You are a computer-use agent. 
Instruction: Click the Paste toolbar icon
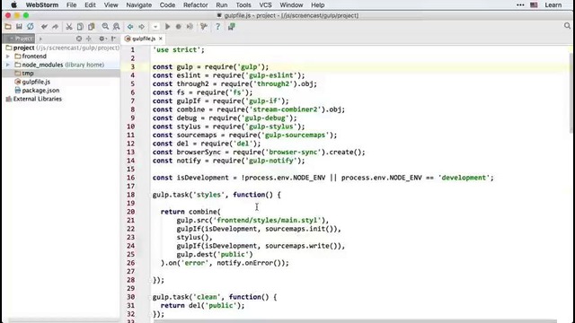point(92,27)
